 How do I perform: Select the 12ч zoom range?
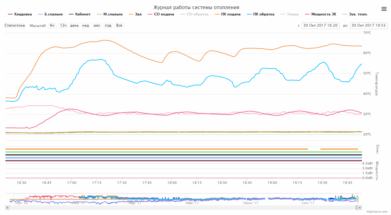click(63, 25)
